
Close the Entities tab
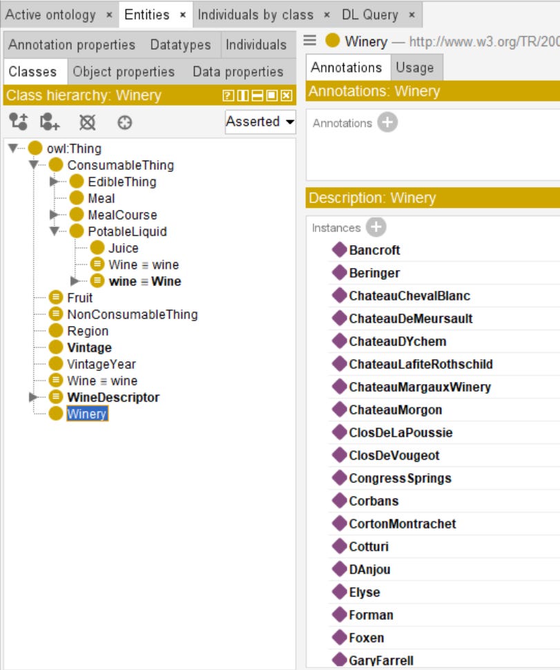tap(183, 15)
